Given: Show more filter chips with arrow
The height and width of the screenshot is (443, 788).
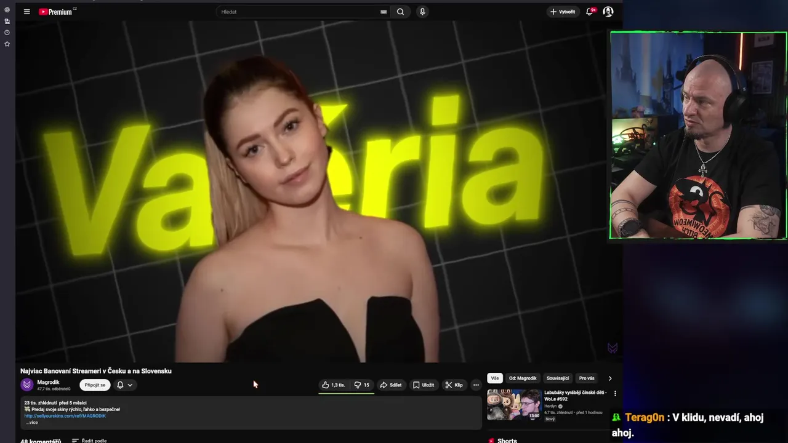Looking at the screenshot, I should coord(610,378).
